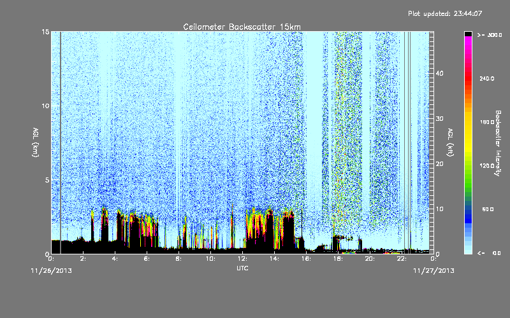Click the '180.0' colorbar value
This screenshot has width=510, height=318.
tap(487, 122)
